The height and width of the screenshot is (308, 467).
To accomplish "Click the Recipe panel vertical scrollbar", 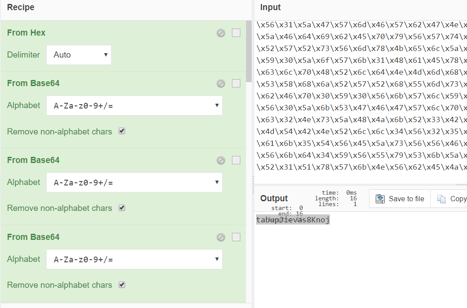I will pos(249,53).
